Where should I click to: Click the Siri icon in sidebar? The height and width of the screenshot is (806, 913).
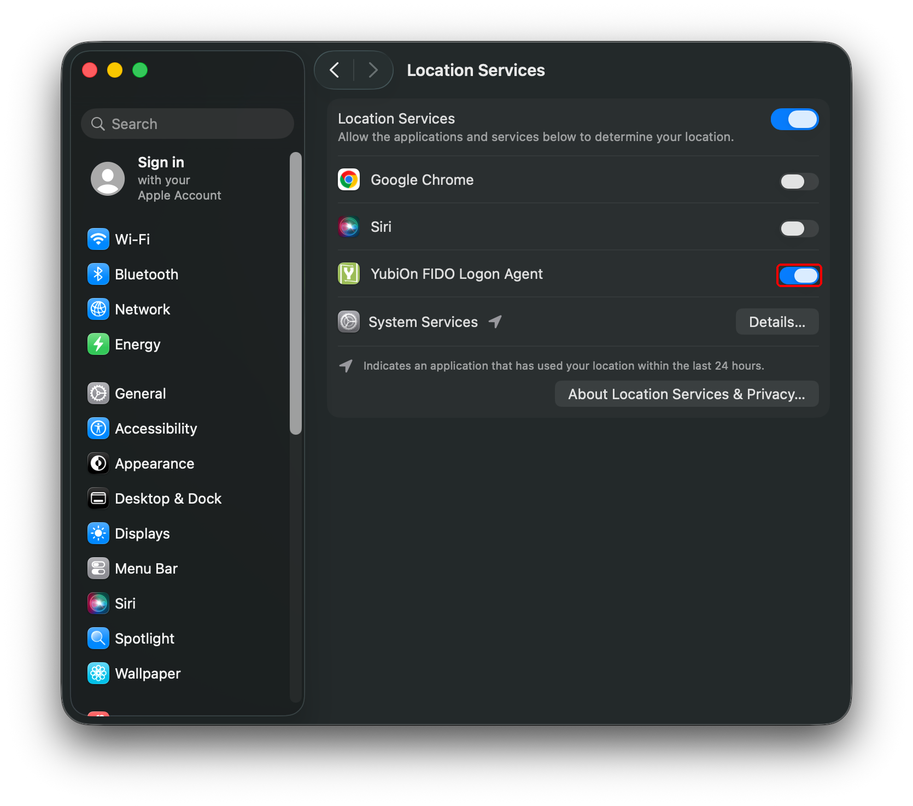(x=98, y=603)
